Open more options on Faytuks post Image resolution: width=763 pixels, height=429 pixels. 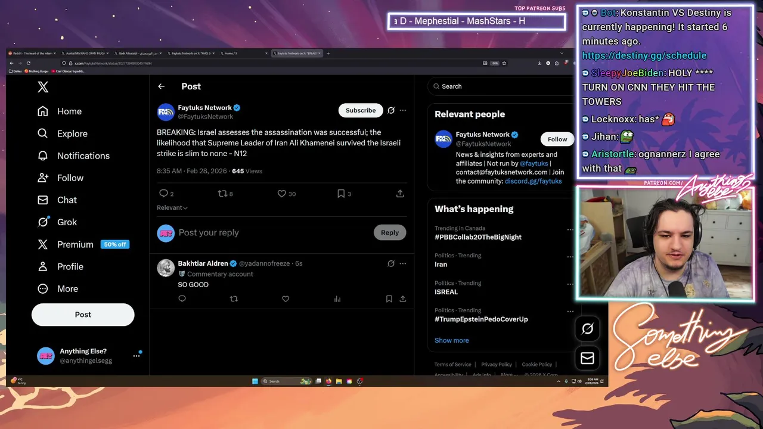coord(403,110)
